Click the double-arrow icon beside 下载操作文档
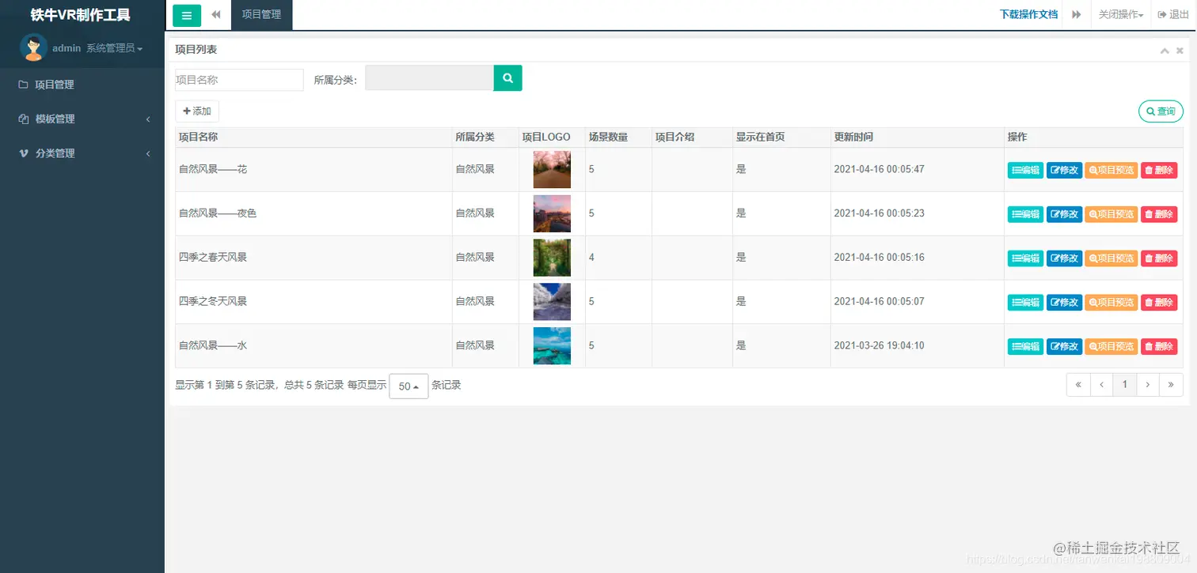 [1077, 14]
